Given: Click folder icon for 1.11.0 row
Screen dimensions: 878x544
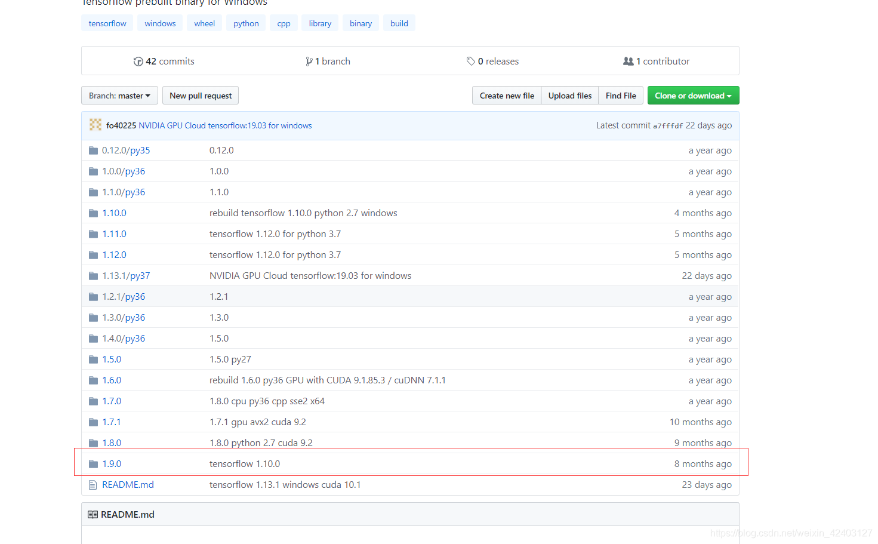Looking at the screenshot, I should point(93,234).
